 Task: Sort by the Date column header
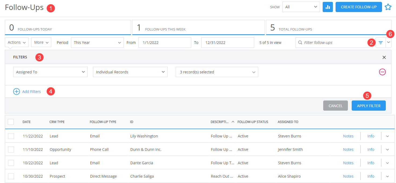27,122
